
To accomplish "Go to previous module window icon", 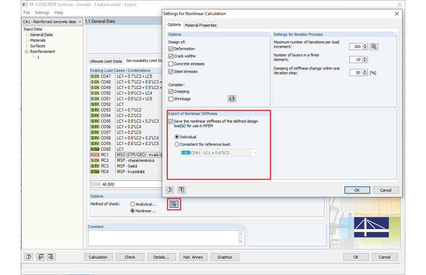I will (x=40, y=257).
